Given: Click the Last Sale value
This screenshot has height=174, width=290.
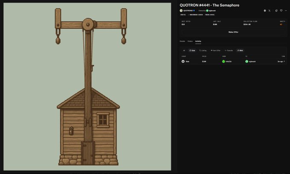Looking at the screenshot, I should 215,24.
